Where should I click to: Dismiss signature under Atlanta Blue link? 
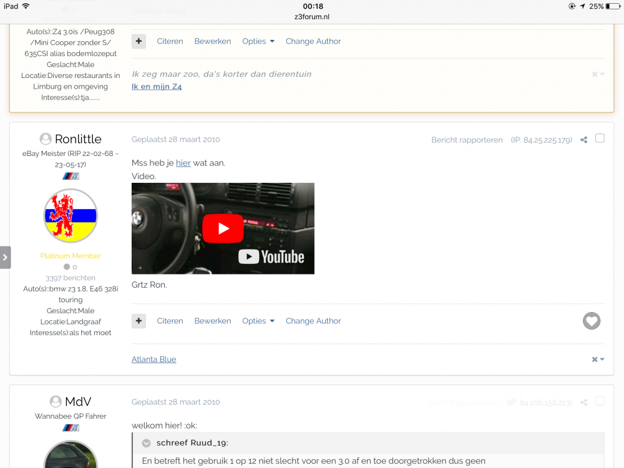598,359
